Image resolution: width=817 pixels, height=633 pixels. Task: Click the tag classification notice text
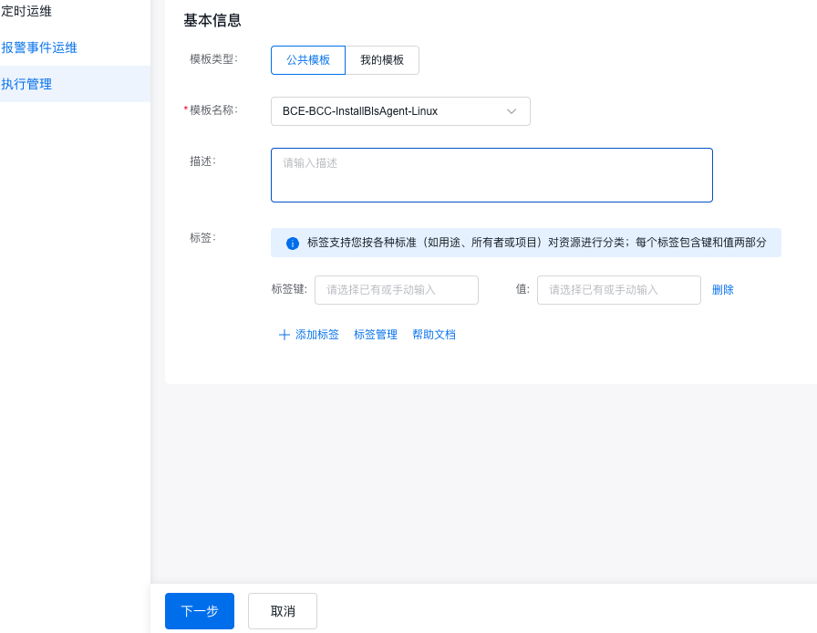(536, 243)
